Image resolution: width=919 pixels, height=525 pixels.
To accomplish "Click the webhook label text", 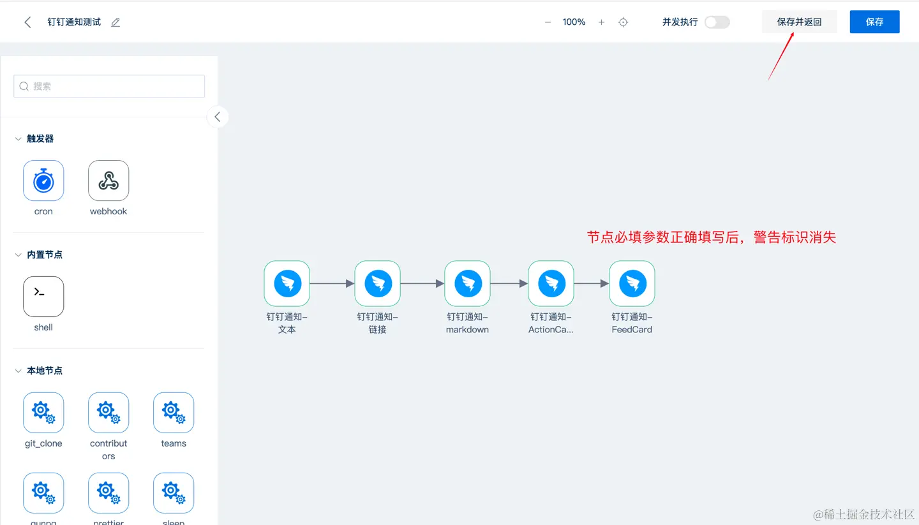I will coord(108,212).
